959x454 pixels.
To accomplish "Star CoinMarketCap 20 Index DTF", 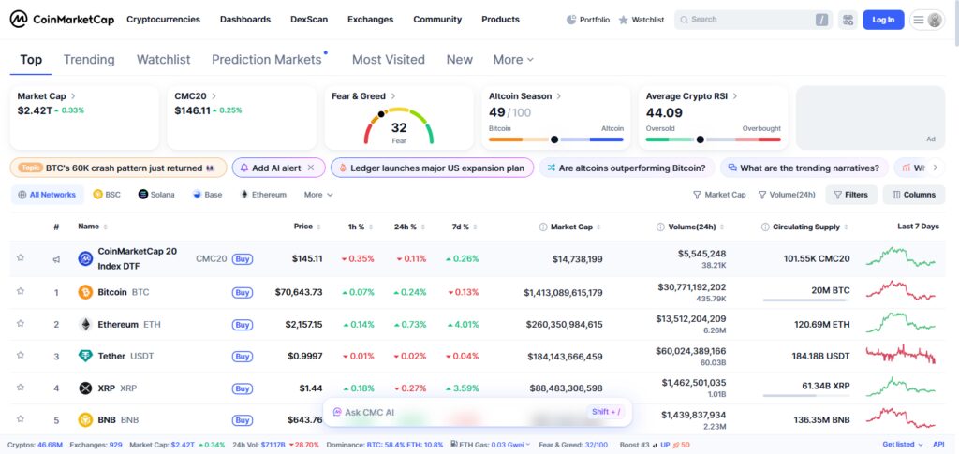I will coord(21,257).
